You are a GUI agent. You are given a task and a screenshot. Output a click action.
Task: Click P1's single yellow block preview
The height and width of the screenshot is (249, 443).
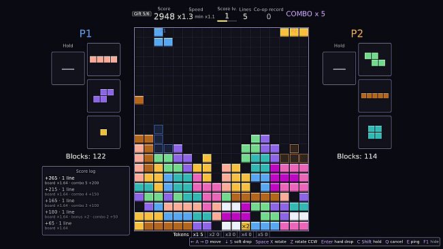(x=103, y=132)
